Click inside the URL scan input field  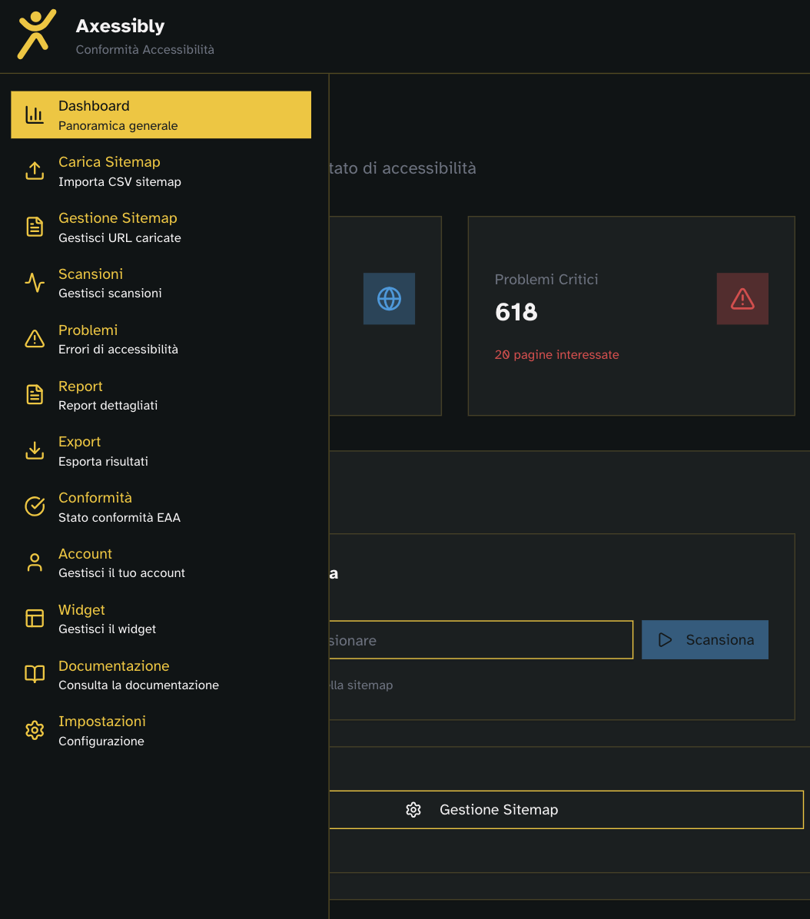[476, 639]
